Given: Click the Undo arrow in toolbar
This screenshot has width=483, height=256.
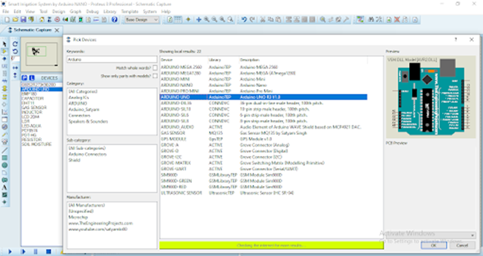Looking at the screenshot, I should click(x=244, y=19).
